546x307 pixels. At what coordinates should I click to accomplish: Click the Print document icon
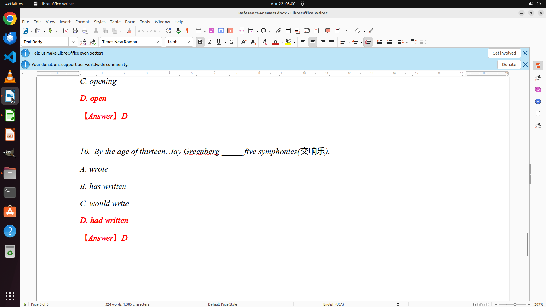click(x=75, y=31)
